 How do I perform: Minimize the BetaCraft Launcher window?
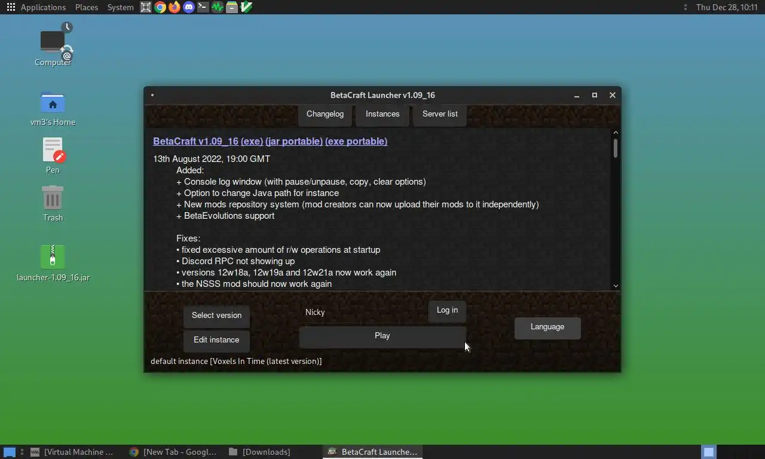(x=577, y=95)
